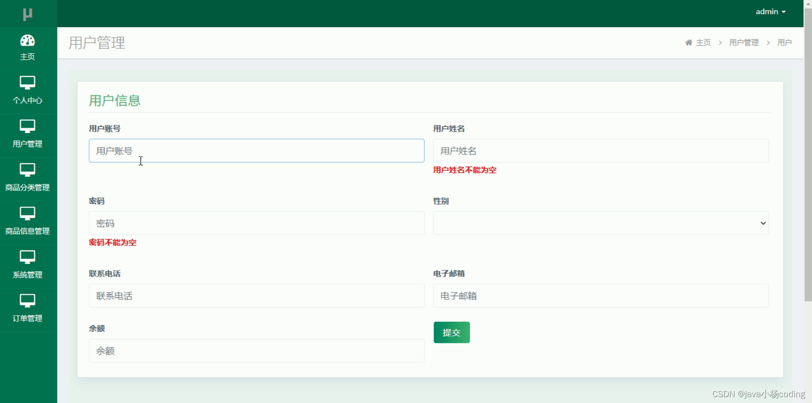Focus the 用户账号 input field
Image resolution: width=812 pixels, height=403 pixels.
256,151
